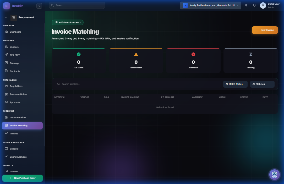This screenshot has width=284, height=184.
Task: Toggle light theme with the sun icon
Action: click(246, 5)
